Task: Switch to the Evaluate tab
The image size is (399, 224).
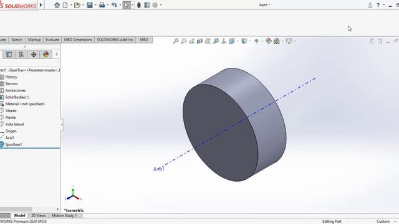Action: click(52, 40)
